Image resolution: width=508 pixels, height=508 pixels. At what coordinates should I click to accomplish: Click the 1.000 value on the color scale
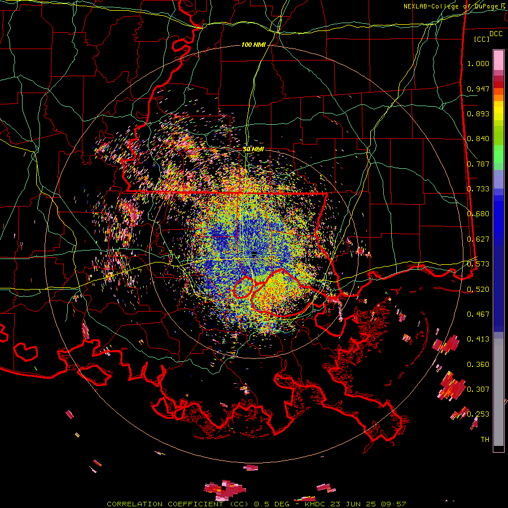pyautogui.click(x=478, y=63)
